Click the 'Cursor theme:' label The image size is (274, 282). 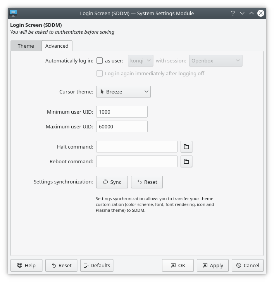[76, 92]
